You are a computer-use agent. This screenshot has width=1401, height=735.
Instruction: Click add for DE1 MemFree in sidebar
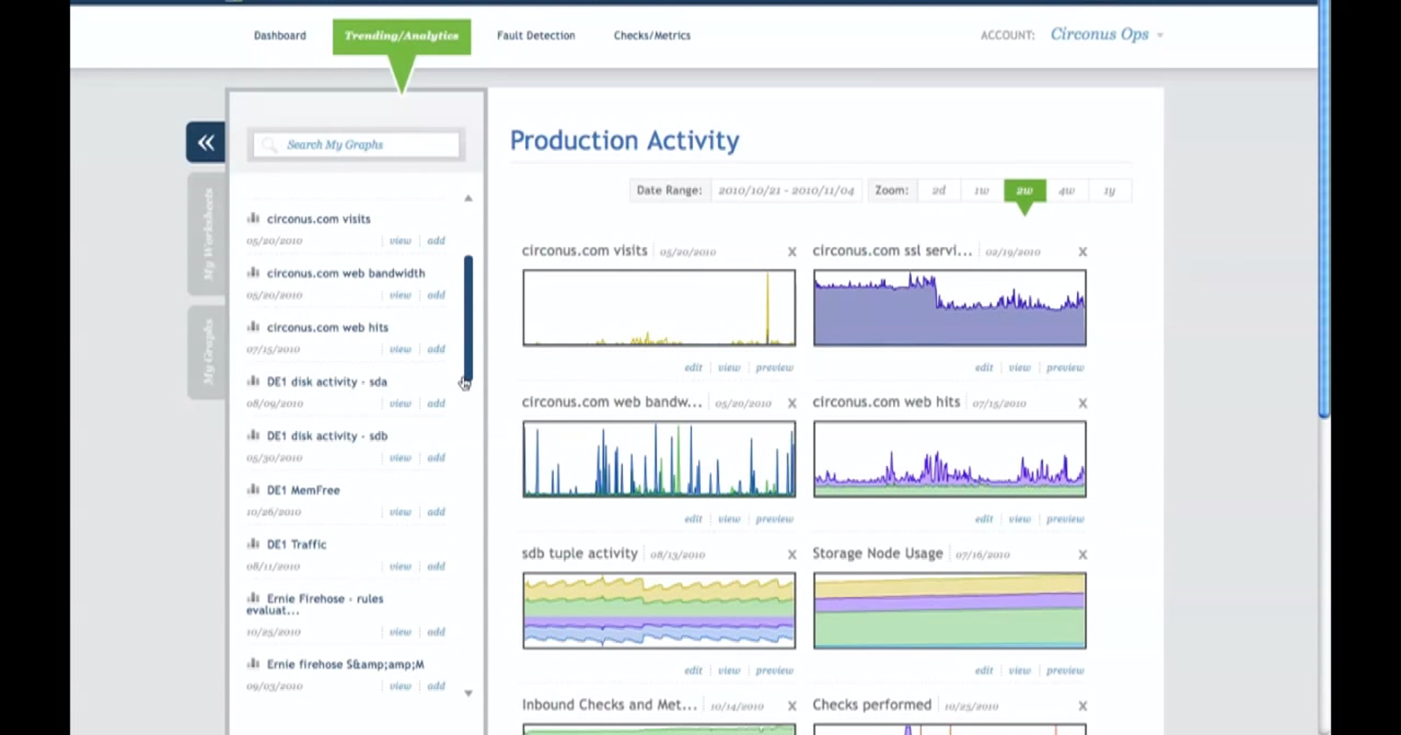436,512
